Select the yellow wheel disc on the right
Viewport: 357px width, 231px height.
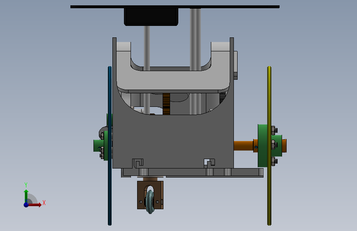pos(269,146)
